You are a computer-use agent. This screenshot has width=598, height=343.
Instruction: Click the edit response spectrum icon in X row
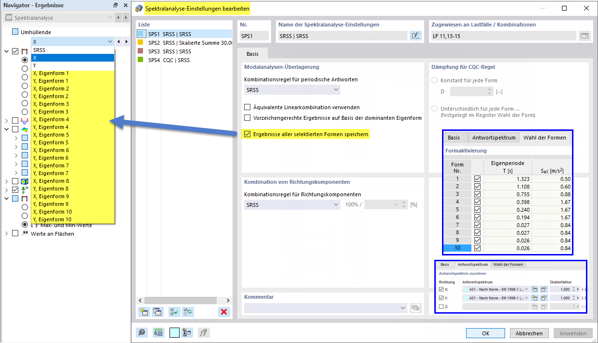(x=544, y=289)
